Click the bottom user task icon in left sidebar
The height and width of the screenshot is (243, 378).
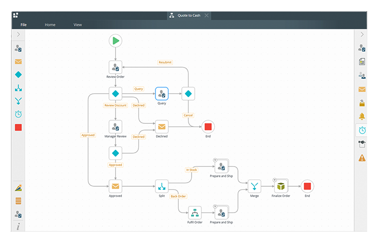click(18, 214)
